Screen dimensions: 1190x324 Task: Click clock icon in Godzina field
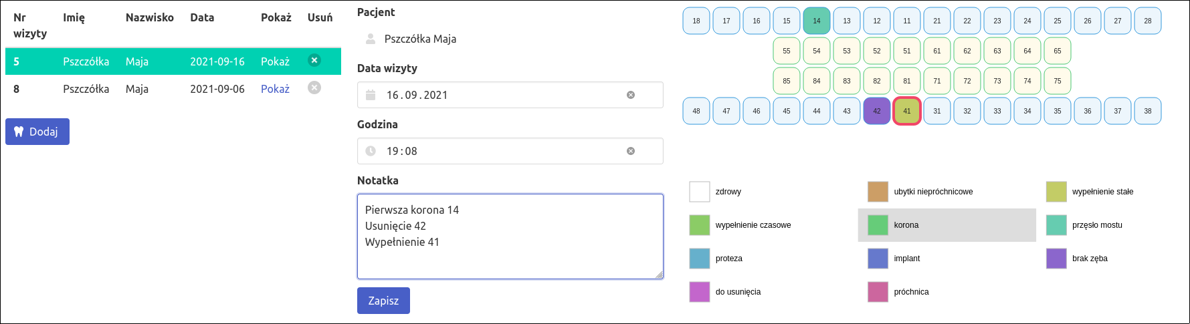click(371, 151)
